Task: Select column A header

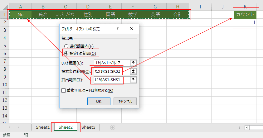Action: (x=21, y=7)
